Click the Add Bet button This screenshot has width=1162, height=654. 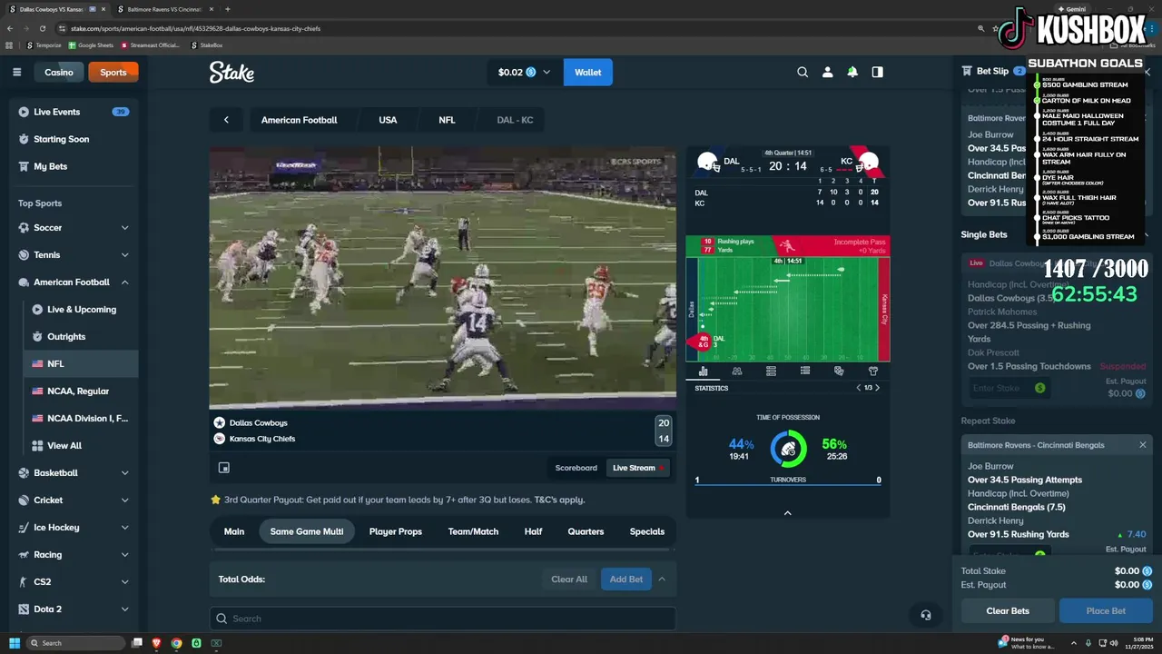coord(626,579)
